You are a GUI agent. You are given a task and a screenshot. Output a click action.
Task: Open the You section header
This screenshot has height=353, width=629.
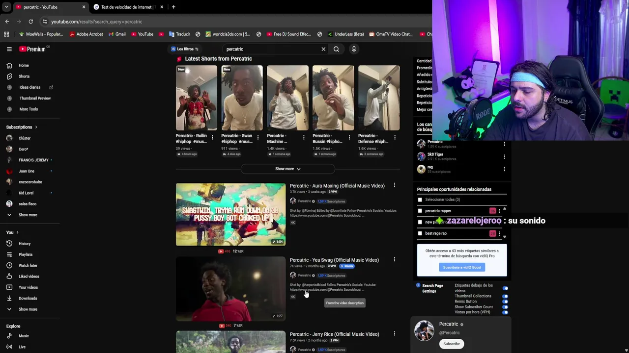pyautogui.click(x=12, y=232)
